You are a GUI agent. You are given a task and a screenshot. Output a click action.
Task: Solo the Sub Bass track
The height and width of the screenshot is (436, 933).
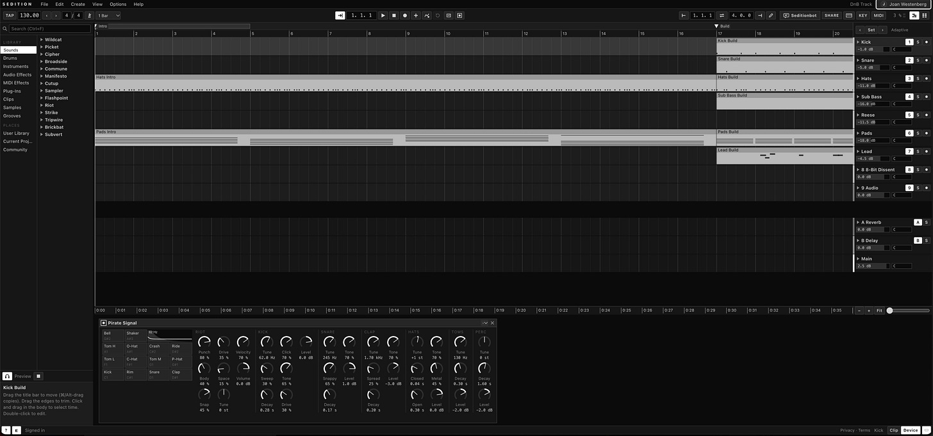[918, 97]
